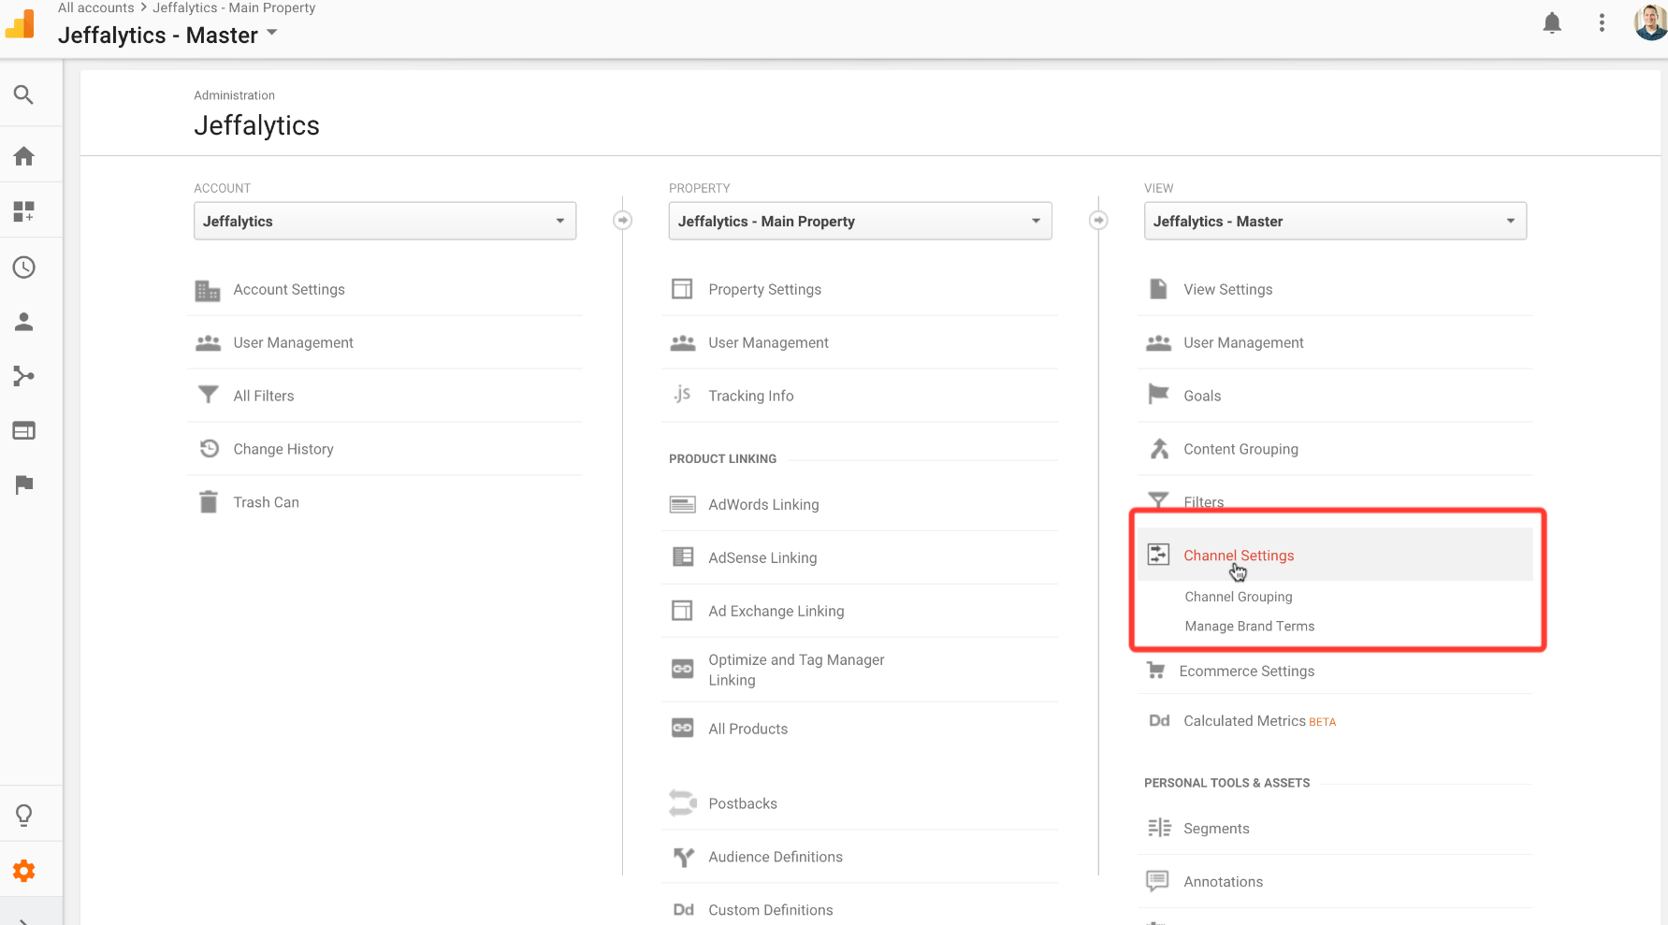Click the orange Admin gear icon

point(24,871)
